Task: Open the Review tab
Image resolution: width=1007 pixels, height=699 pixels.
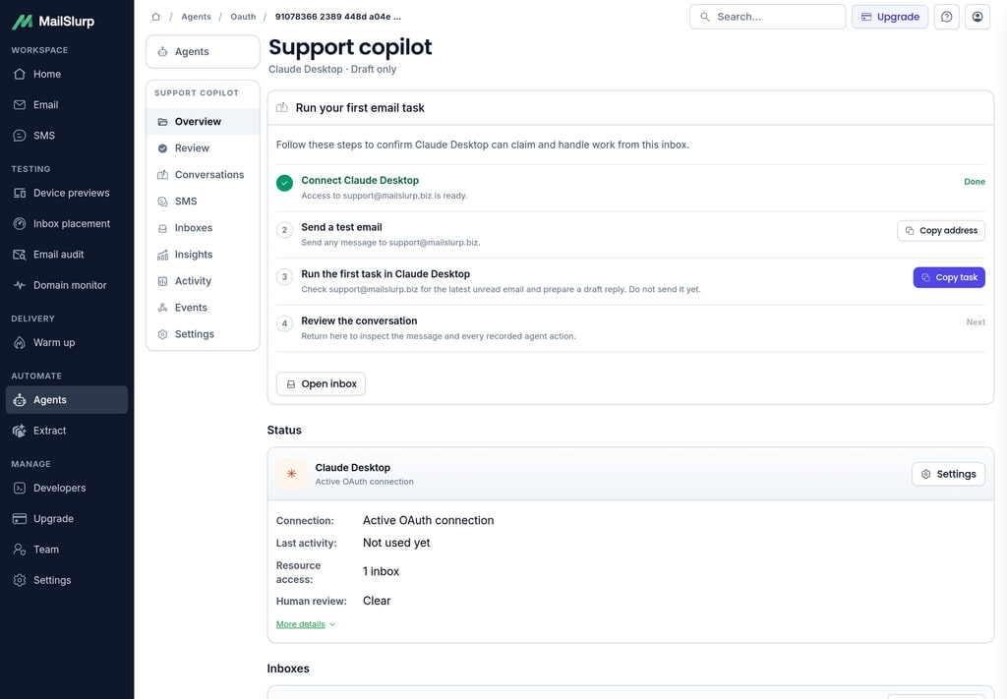Action: [203, 148]
